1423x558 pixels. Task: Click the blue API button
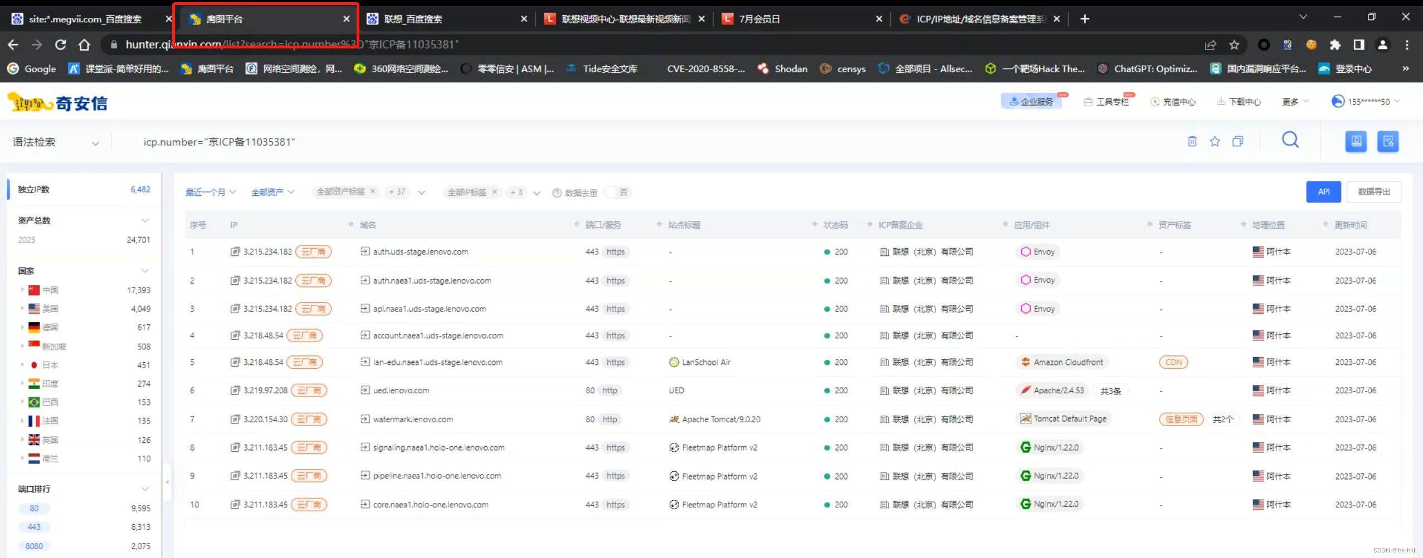pos(1323,192)
